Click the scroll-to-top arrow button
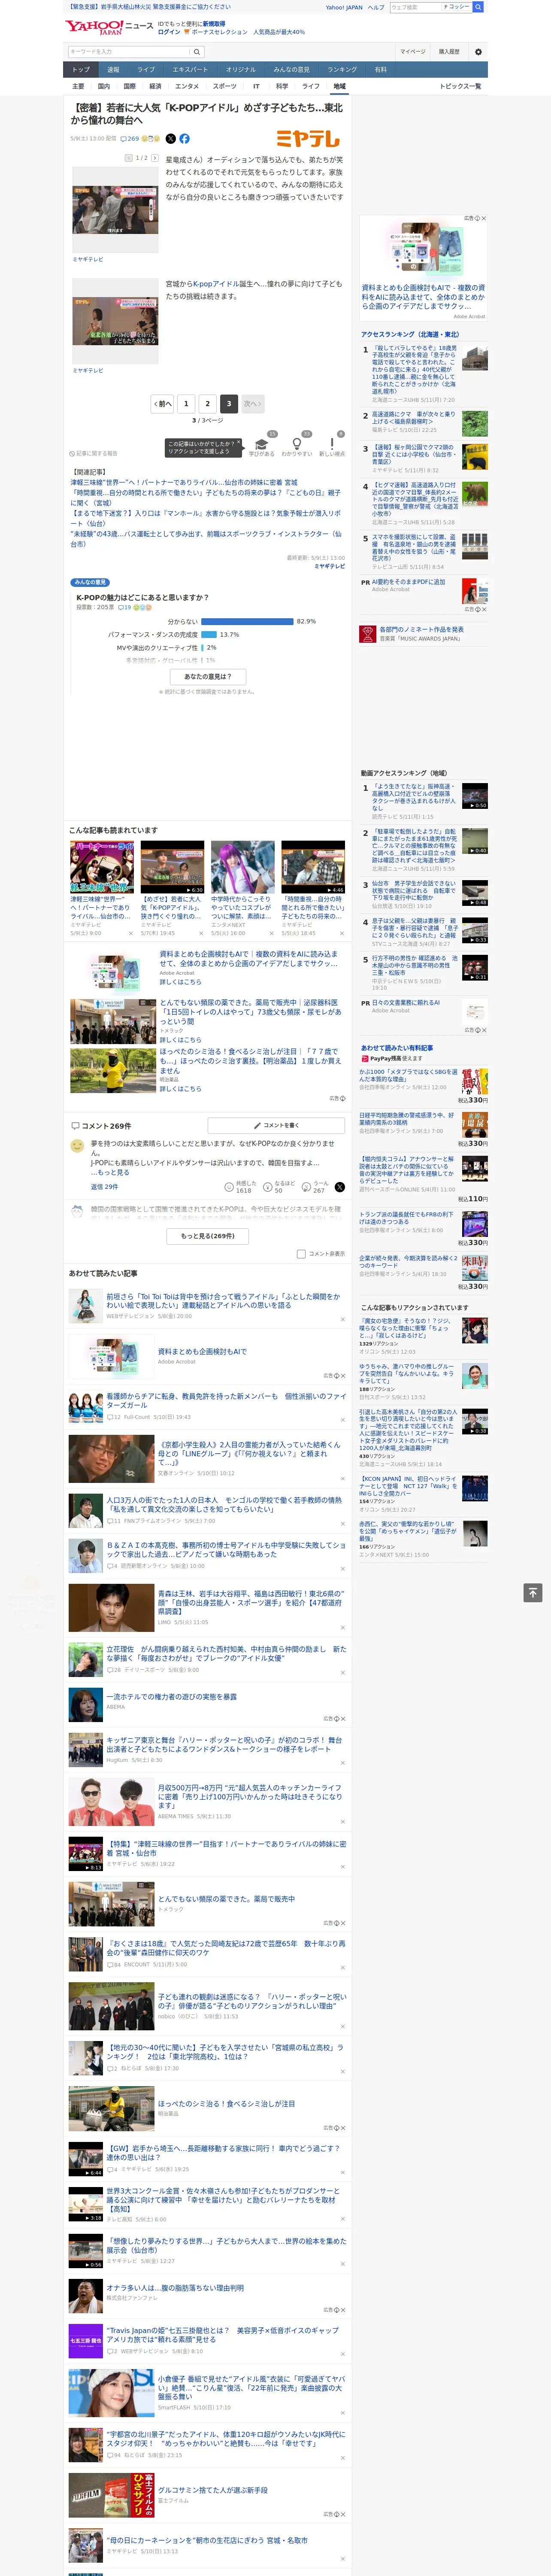The height and width of the screenshot is (2576, 551). pos(533,1592)
